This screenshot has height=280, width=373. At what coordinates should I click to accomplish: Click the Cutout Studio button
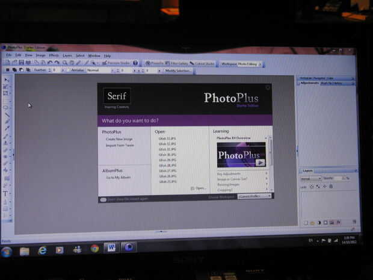click(202, 64)
